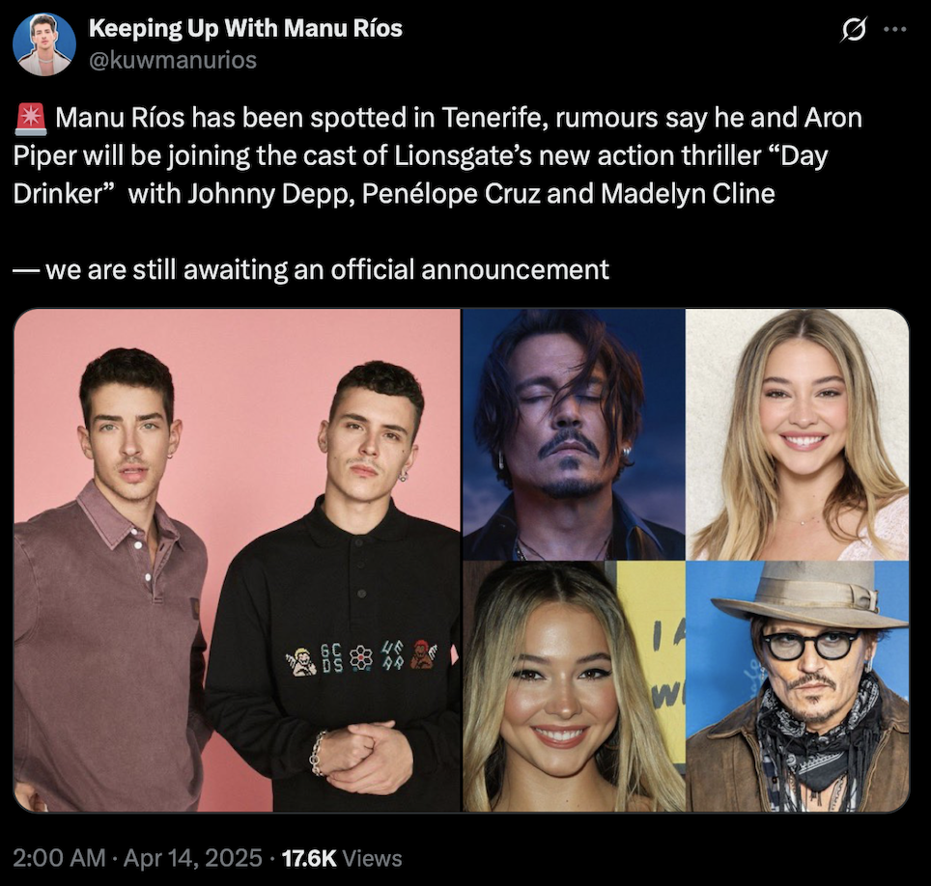Open the top-right smiling blonde woman photo
Screen dimensions: 931x886
click(798, 434)
